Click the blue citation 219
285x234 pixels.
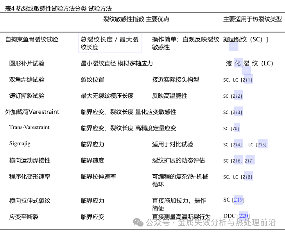click(238, 200)
